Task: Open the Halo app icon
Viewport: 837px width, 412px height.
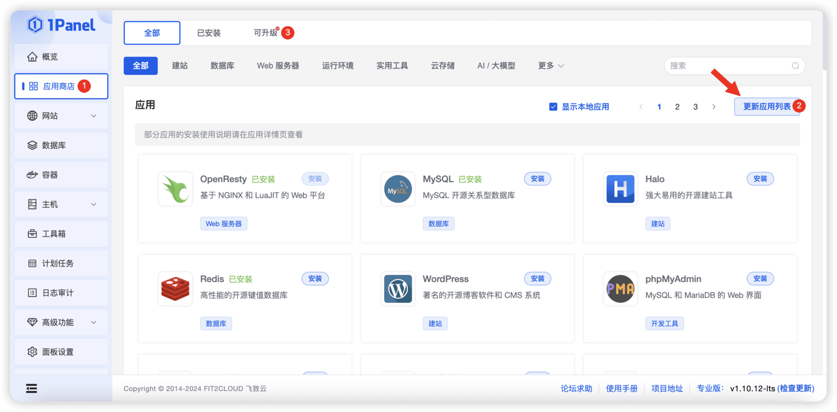Action: coord(620,189)
